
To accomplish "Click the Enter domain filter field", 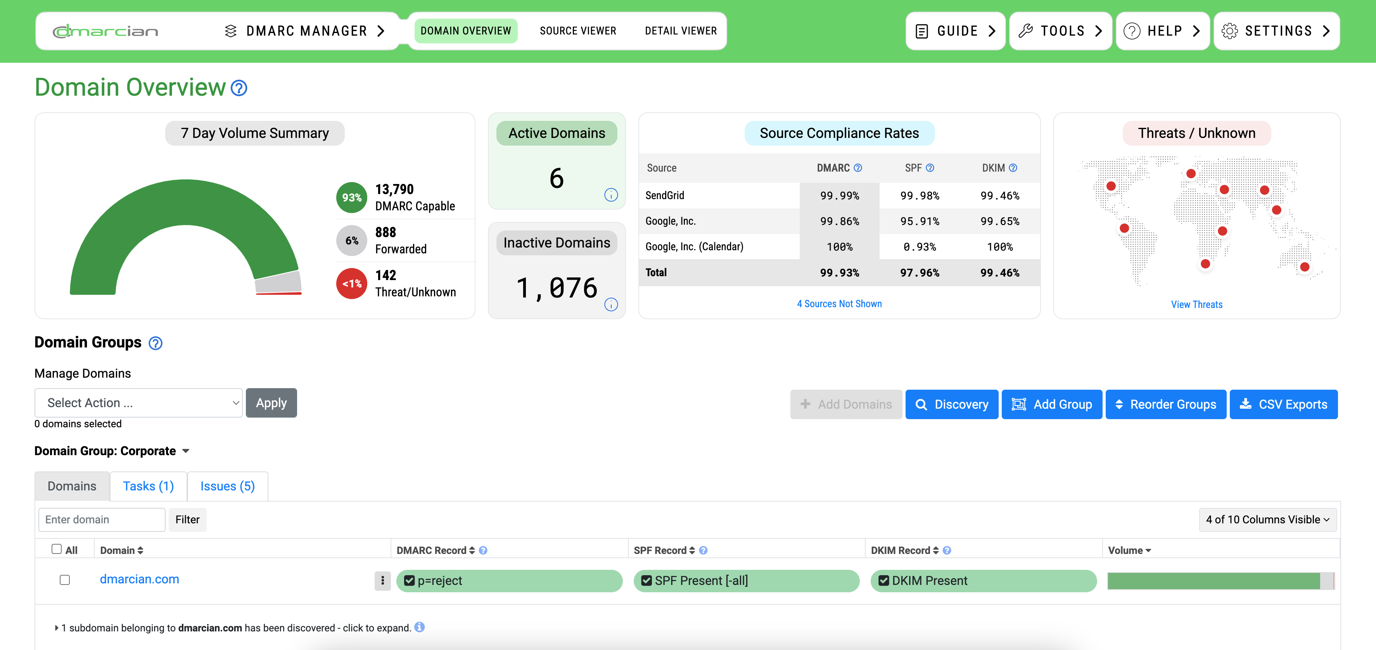I will click(x=102, y=519).
